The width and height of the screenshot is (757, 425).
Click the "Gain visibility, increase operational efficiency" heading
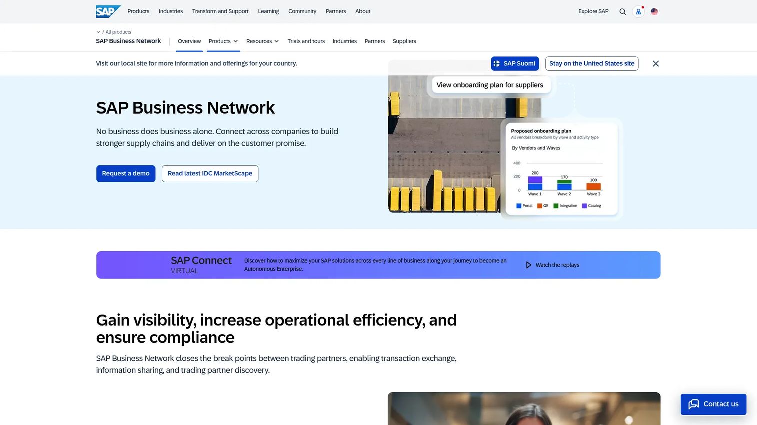point(276,329)
